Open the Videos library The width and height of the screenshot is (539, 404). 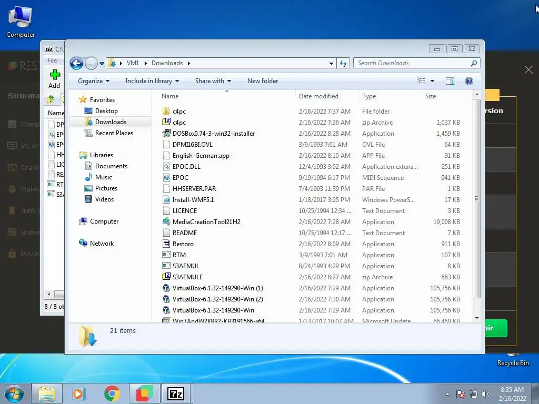click(x=99, y=199)
